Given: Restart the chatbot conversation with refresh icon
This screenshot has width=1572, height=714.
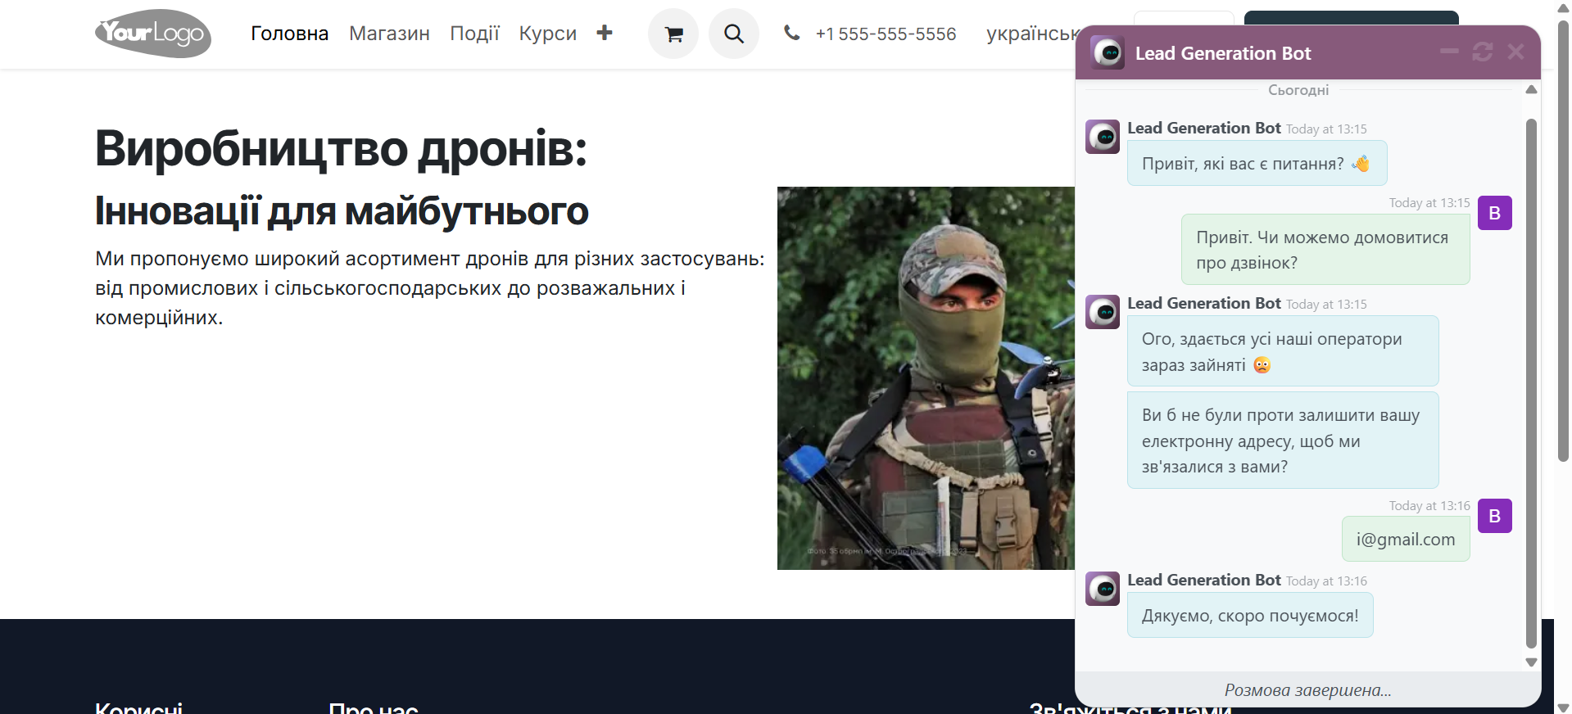Looking at the screenshot, I should point(1483,52).
